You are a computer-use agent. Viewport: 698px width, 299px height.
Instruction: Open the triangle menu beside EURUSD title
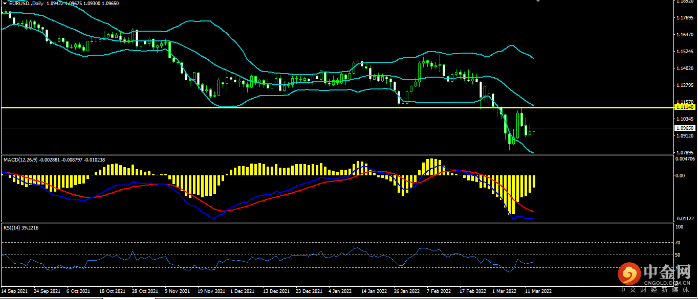tap(5, 3)
